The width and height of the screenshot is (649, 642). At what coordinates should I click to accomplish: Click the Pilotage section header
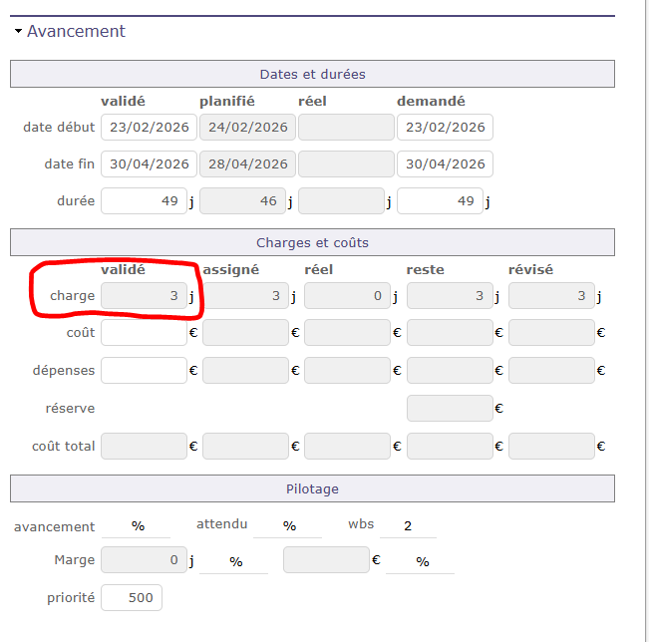(312, 488)
